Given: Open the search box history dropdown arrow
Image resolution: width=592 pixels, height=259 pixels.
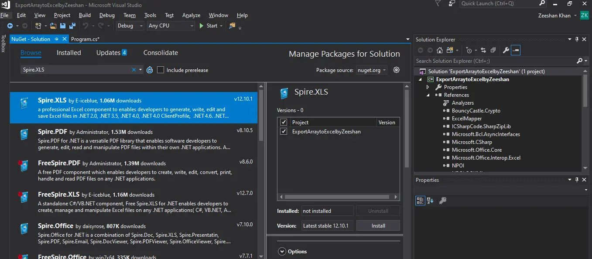Looking at the screenshot, I should 140,70.
